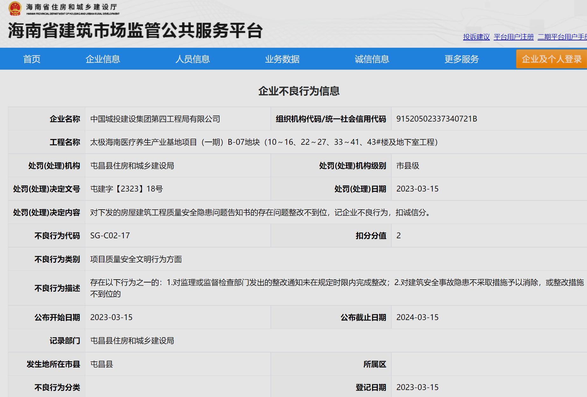The height and width of the screenshot is (397, 587).
Task: Select the 人员信息 navigation item
Action: [x=192, y=59]
